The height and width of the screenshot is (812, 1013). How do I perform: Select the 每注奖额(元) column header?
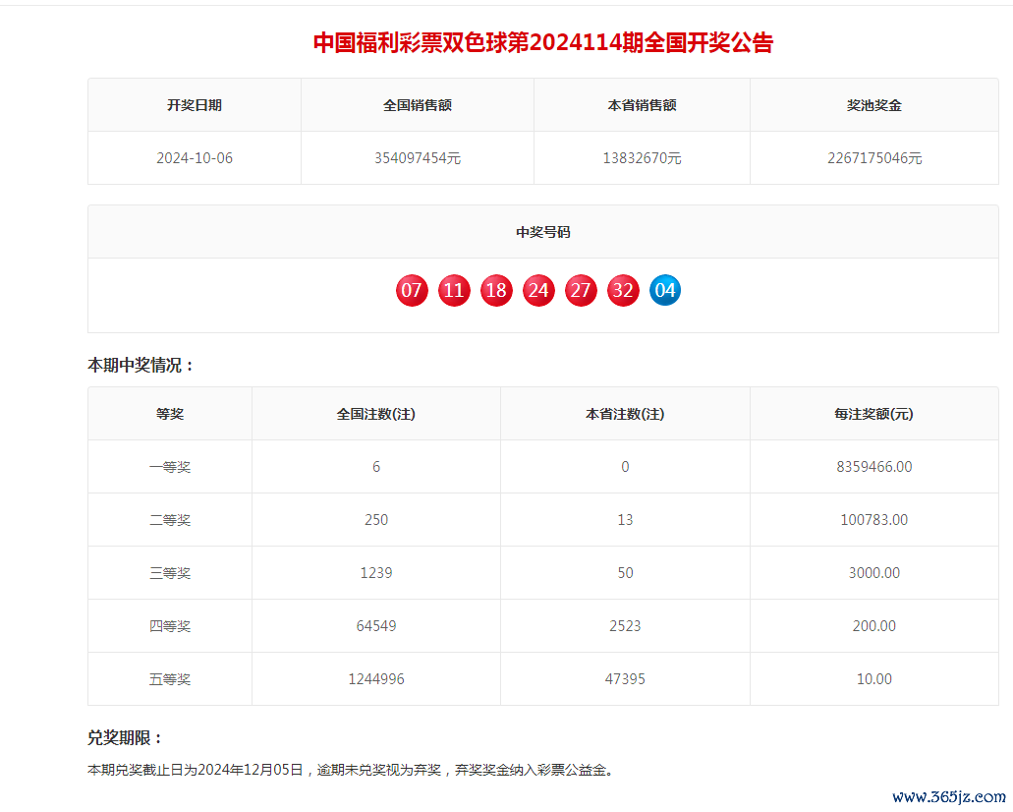[874, 415]
